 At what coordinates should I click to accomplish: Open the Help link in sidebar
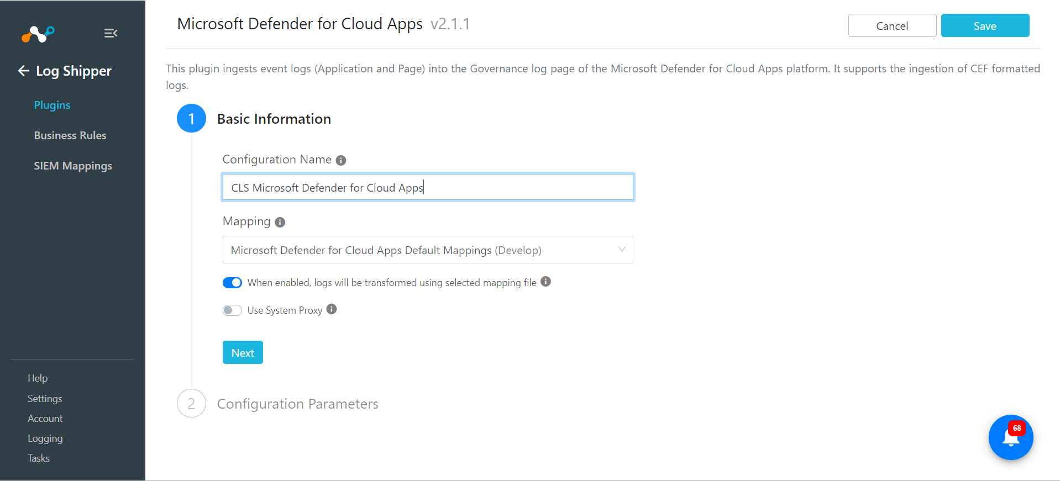point(38,378)
